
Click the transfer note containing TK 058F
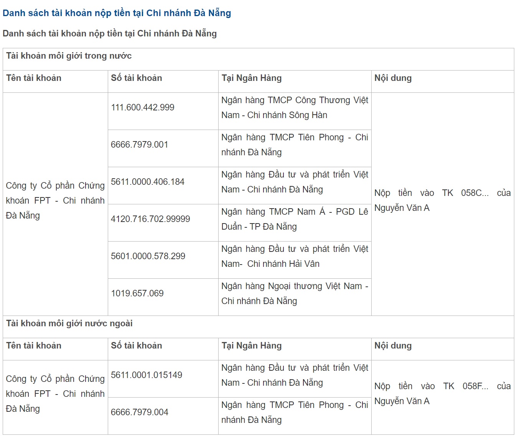tap(442, 394)
